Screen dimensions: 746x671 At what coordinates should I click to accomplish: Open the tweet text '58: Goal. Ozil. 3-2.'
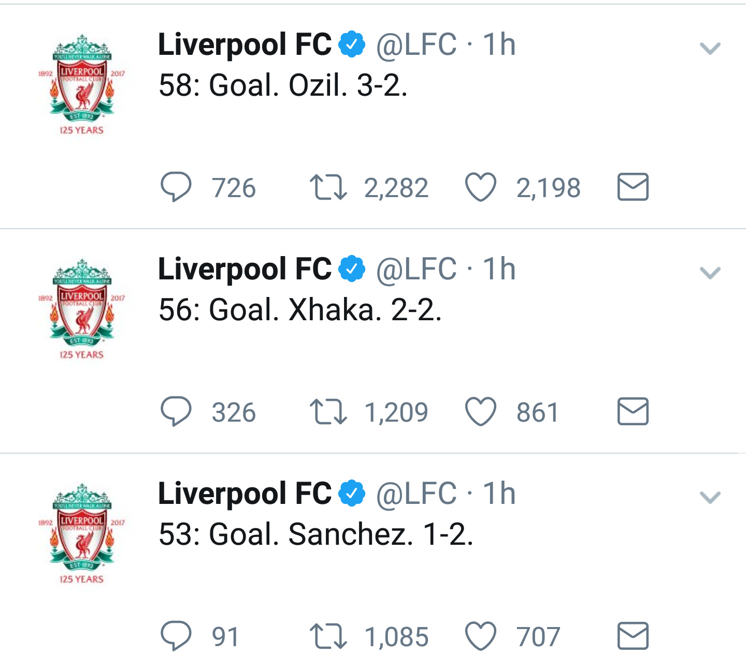point(283,85)
